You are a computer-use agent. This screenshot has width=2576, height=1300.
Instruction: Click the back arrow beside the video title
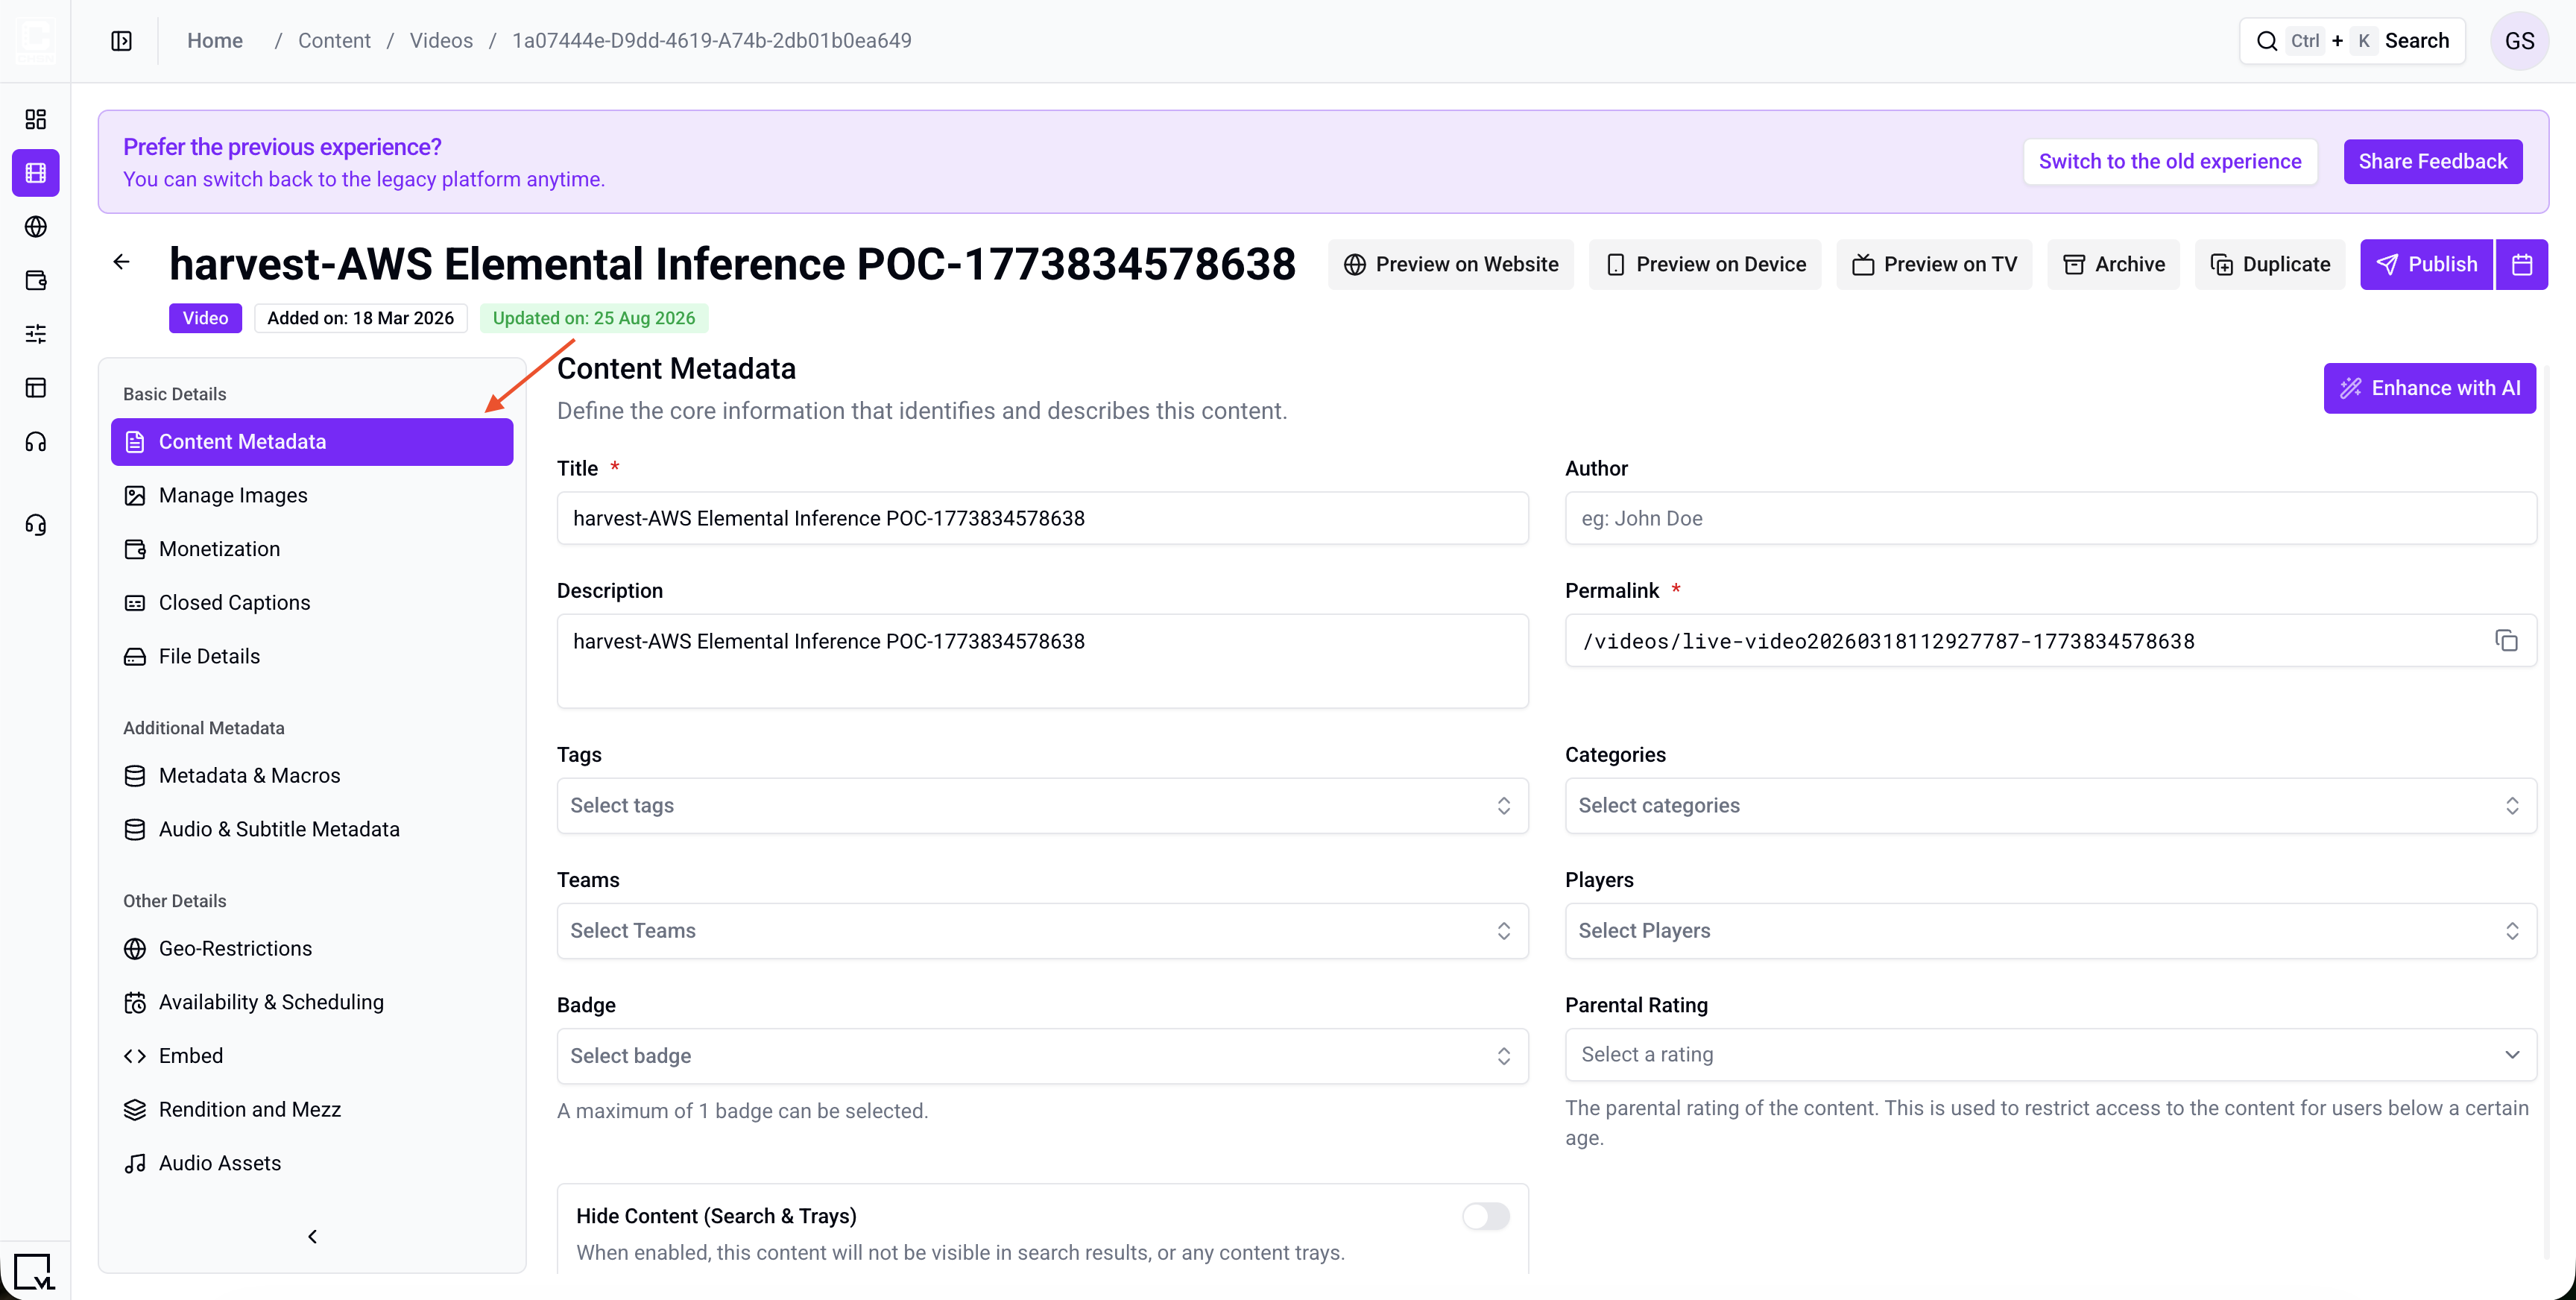click(122, 262)
